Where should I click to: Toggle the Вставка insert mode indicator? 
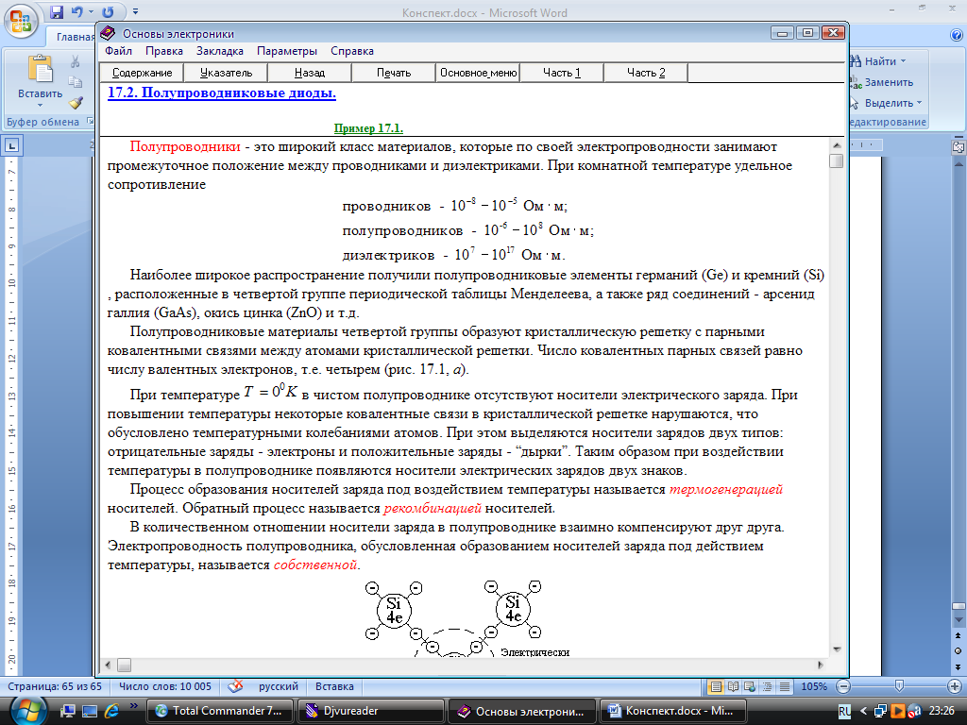[x=334, y=686]
